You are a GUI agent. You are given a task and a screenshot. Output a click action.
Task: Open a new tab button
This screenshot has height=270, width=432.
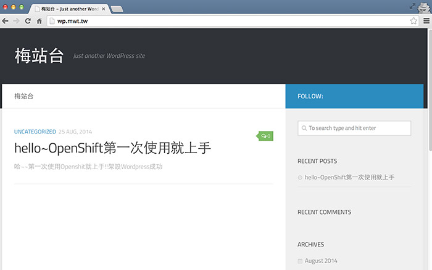[117, 9]
